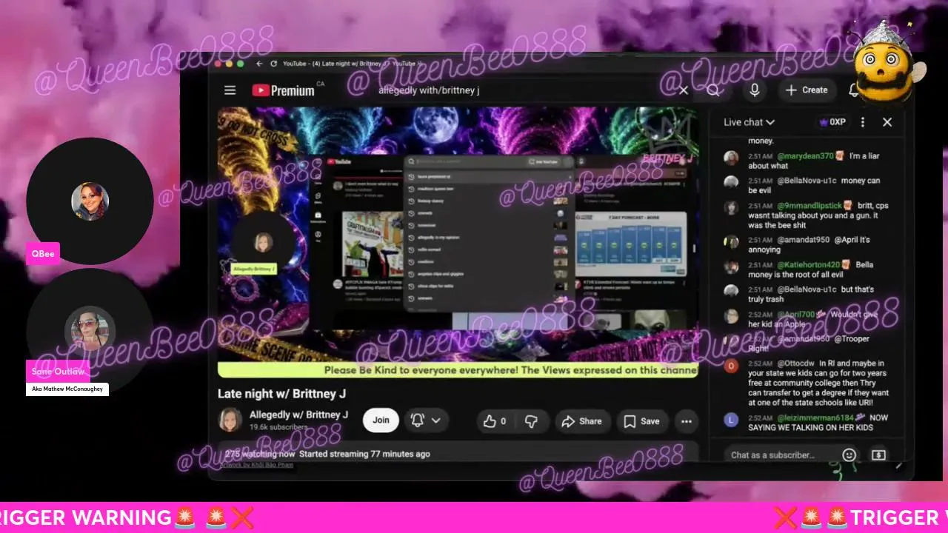Image resolution: width=948 pixels, height=533 pixels.
Task: Open the YouTube hamburger guide menu
Action: [230, 90]
